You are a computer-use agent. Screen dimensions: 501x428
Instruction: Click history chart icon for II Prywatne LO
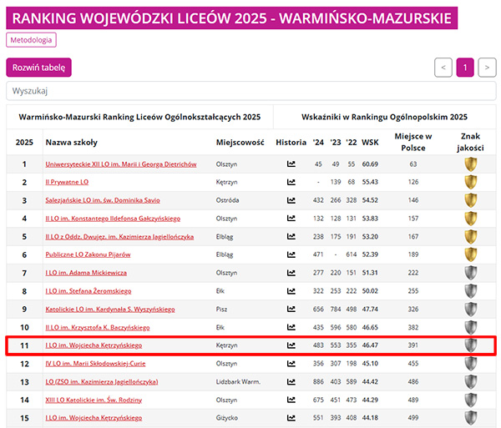click(291, 182)
